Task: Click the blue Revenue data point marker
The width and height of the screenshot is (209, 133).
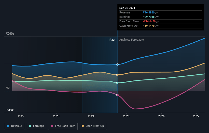Action: pos(117,64)
